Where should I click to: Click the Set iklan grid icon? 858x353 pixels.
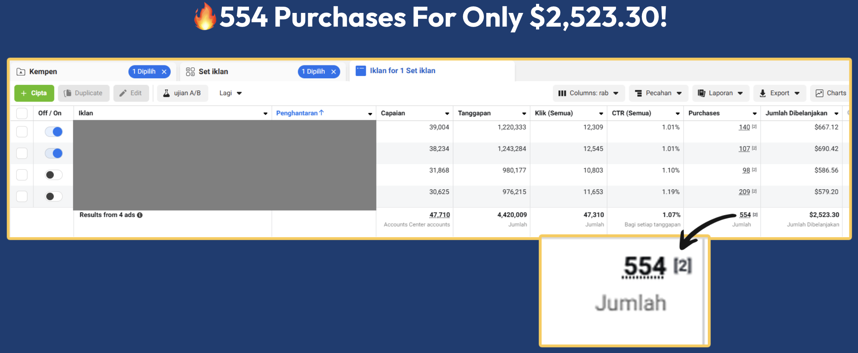[190, 72]
